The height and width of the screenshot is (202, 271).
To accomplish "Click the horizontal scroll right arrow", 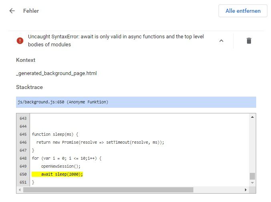I will point(246,190).
